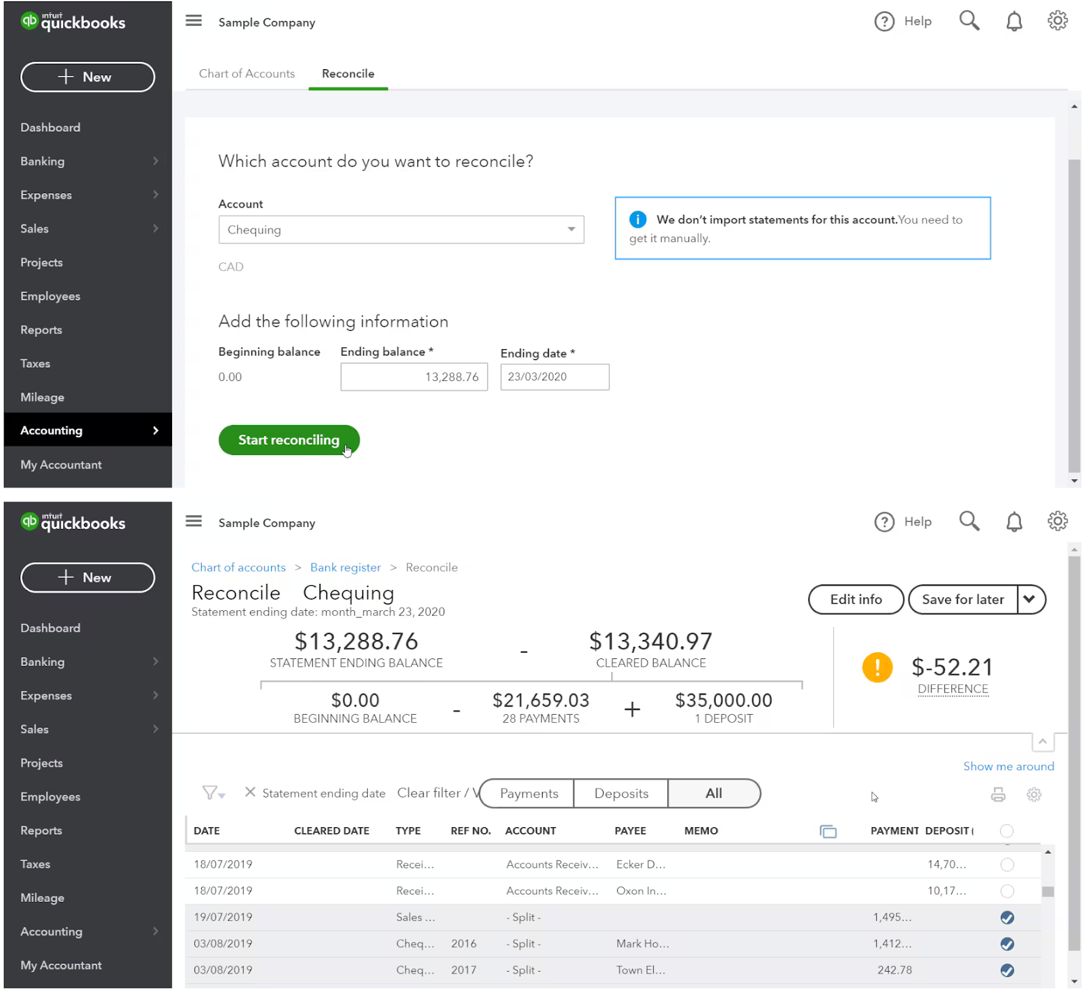Open hamburger menu in bottom Reconcile window header

point(194,521)
